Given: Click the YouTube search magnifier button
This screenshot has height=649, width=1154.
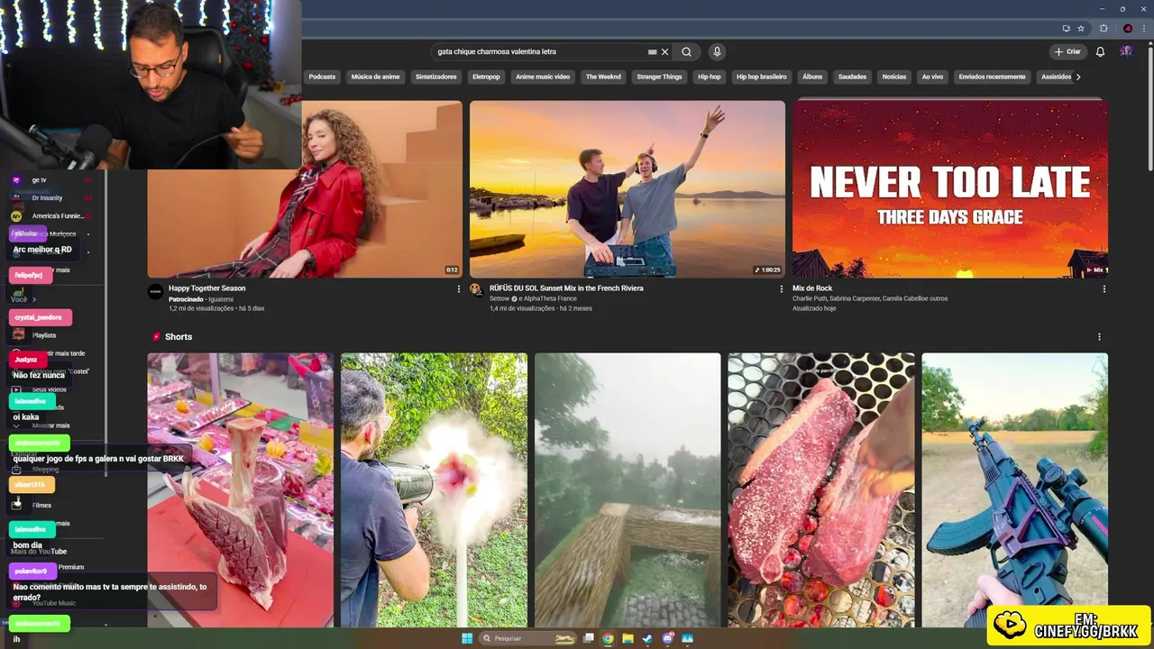Looking at the screenshot, I should point(686,51).
